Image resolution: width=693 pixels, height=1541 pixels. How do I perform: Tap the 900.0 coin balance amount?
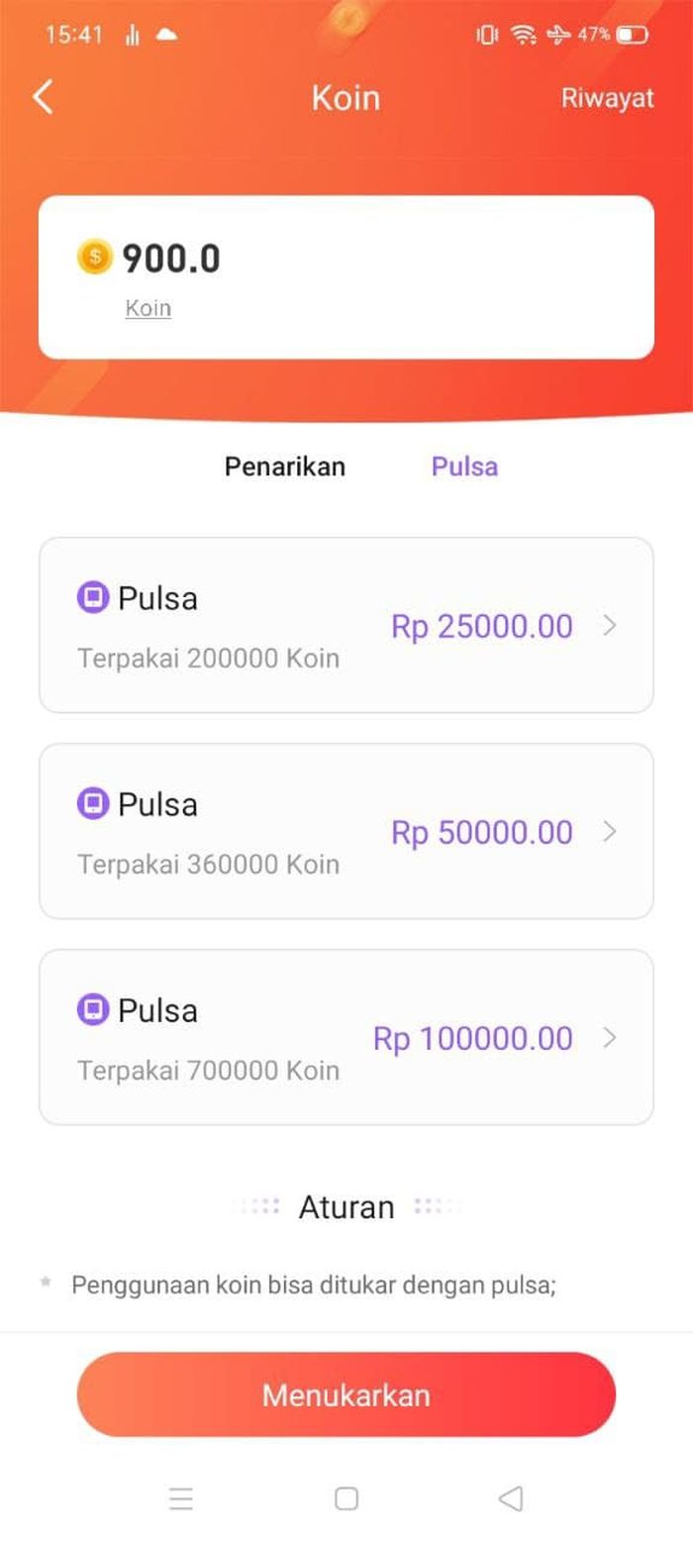tap(171, 258)
